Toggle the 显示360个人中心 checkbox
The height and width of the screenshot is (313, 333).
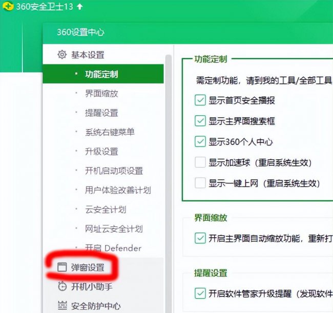coord(200,141)
